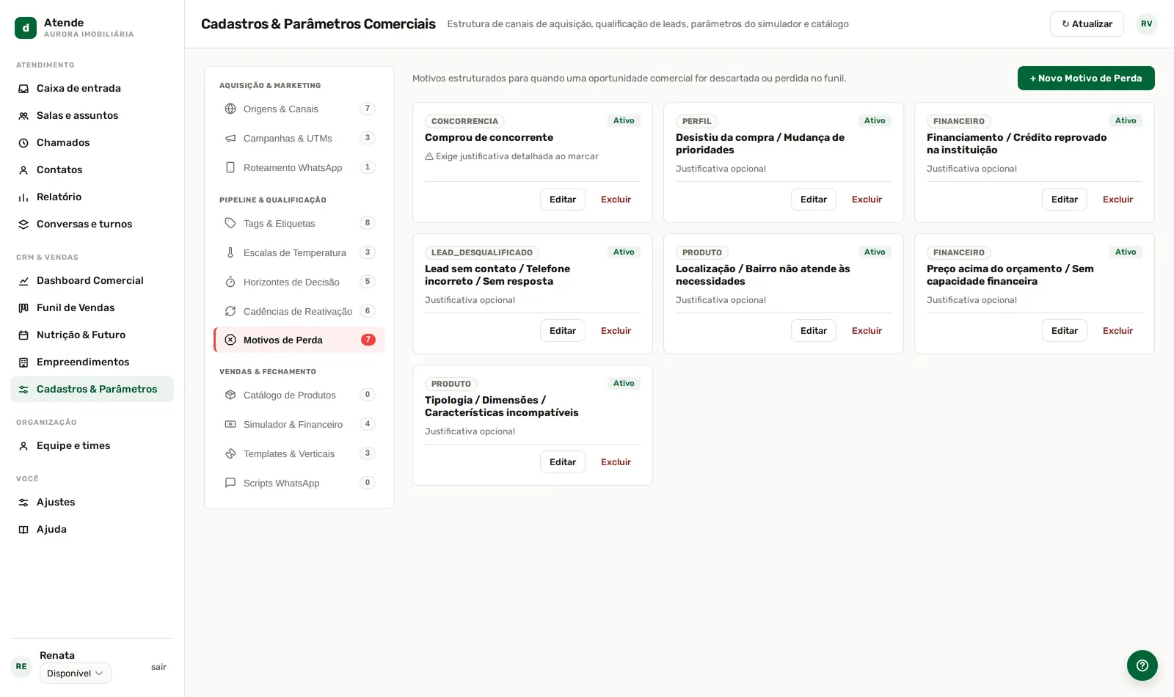Click the Funil de Vendas kanban icon

[x=23, y=308]
